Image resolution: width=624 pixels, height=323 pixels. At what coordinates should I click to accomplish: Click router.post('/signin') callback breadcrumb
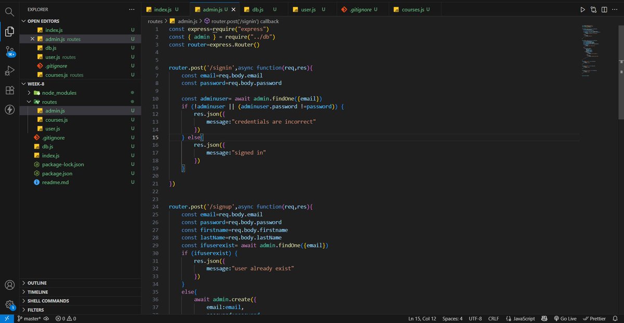click(x=241, y=21)
